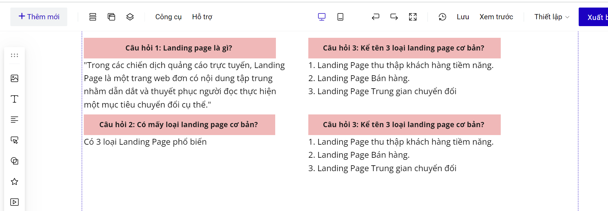Image resolution: width=608 pixels, height=211 pixels.
Task: Select the 'Câu hỏi 1: Landing page là gì?' heading
Action: [179, 48]
